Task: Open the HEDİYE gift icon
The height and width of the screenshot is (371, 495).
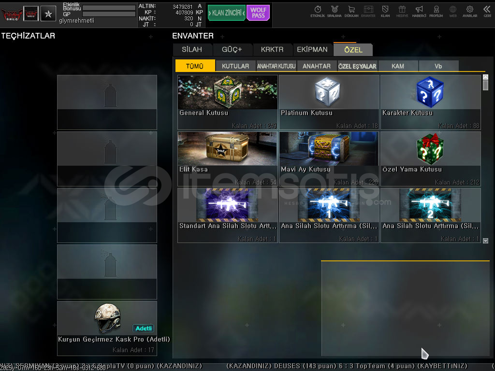Action: [x=402, y=12]
